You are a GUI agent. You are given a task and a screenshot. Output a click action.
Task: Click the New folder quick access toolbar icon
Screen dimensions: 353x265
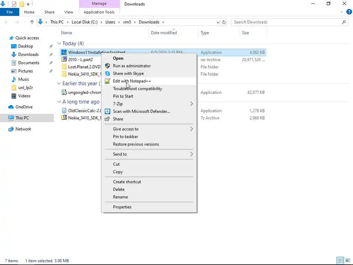[x=22, y=4]
